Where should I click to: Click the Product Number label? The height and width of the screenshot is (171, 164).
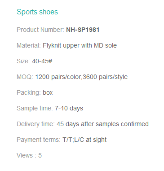pos(40,30)
